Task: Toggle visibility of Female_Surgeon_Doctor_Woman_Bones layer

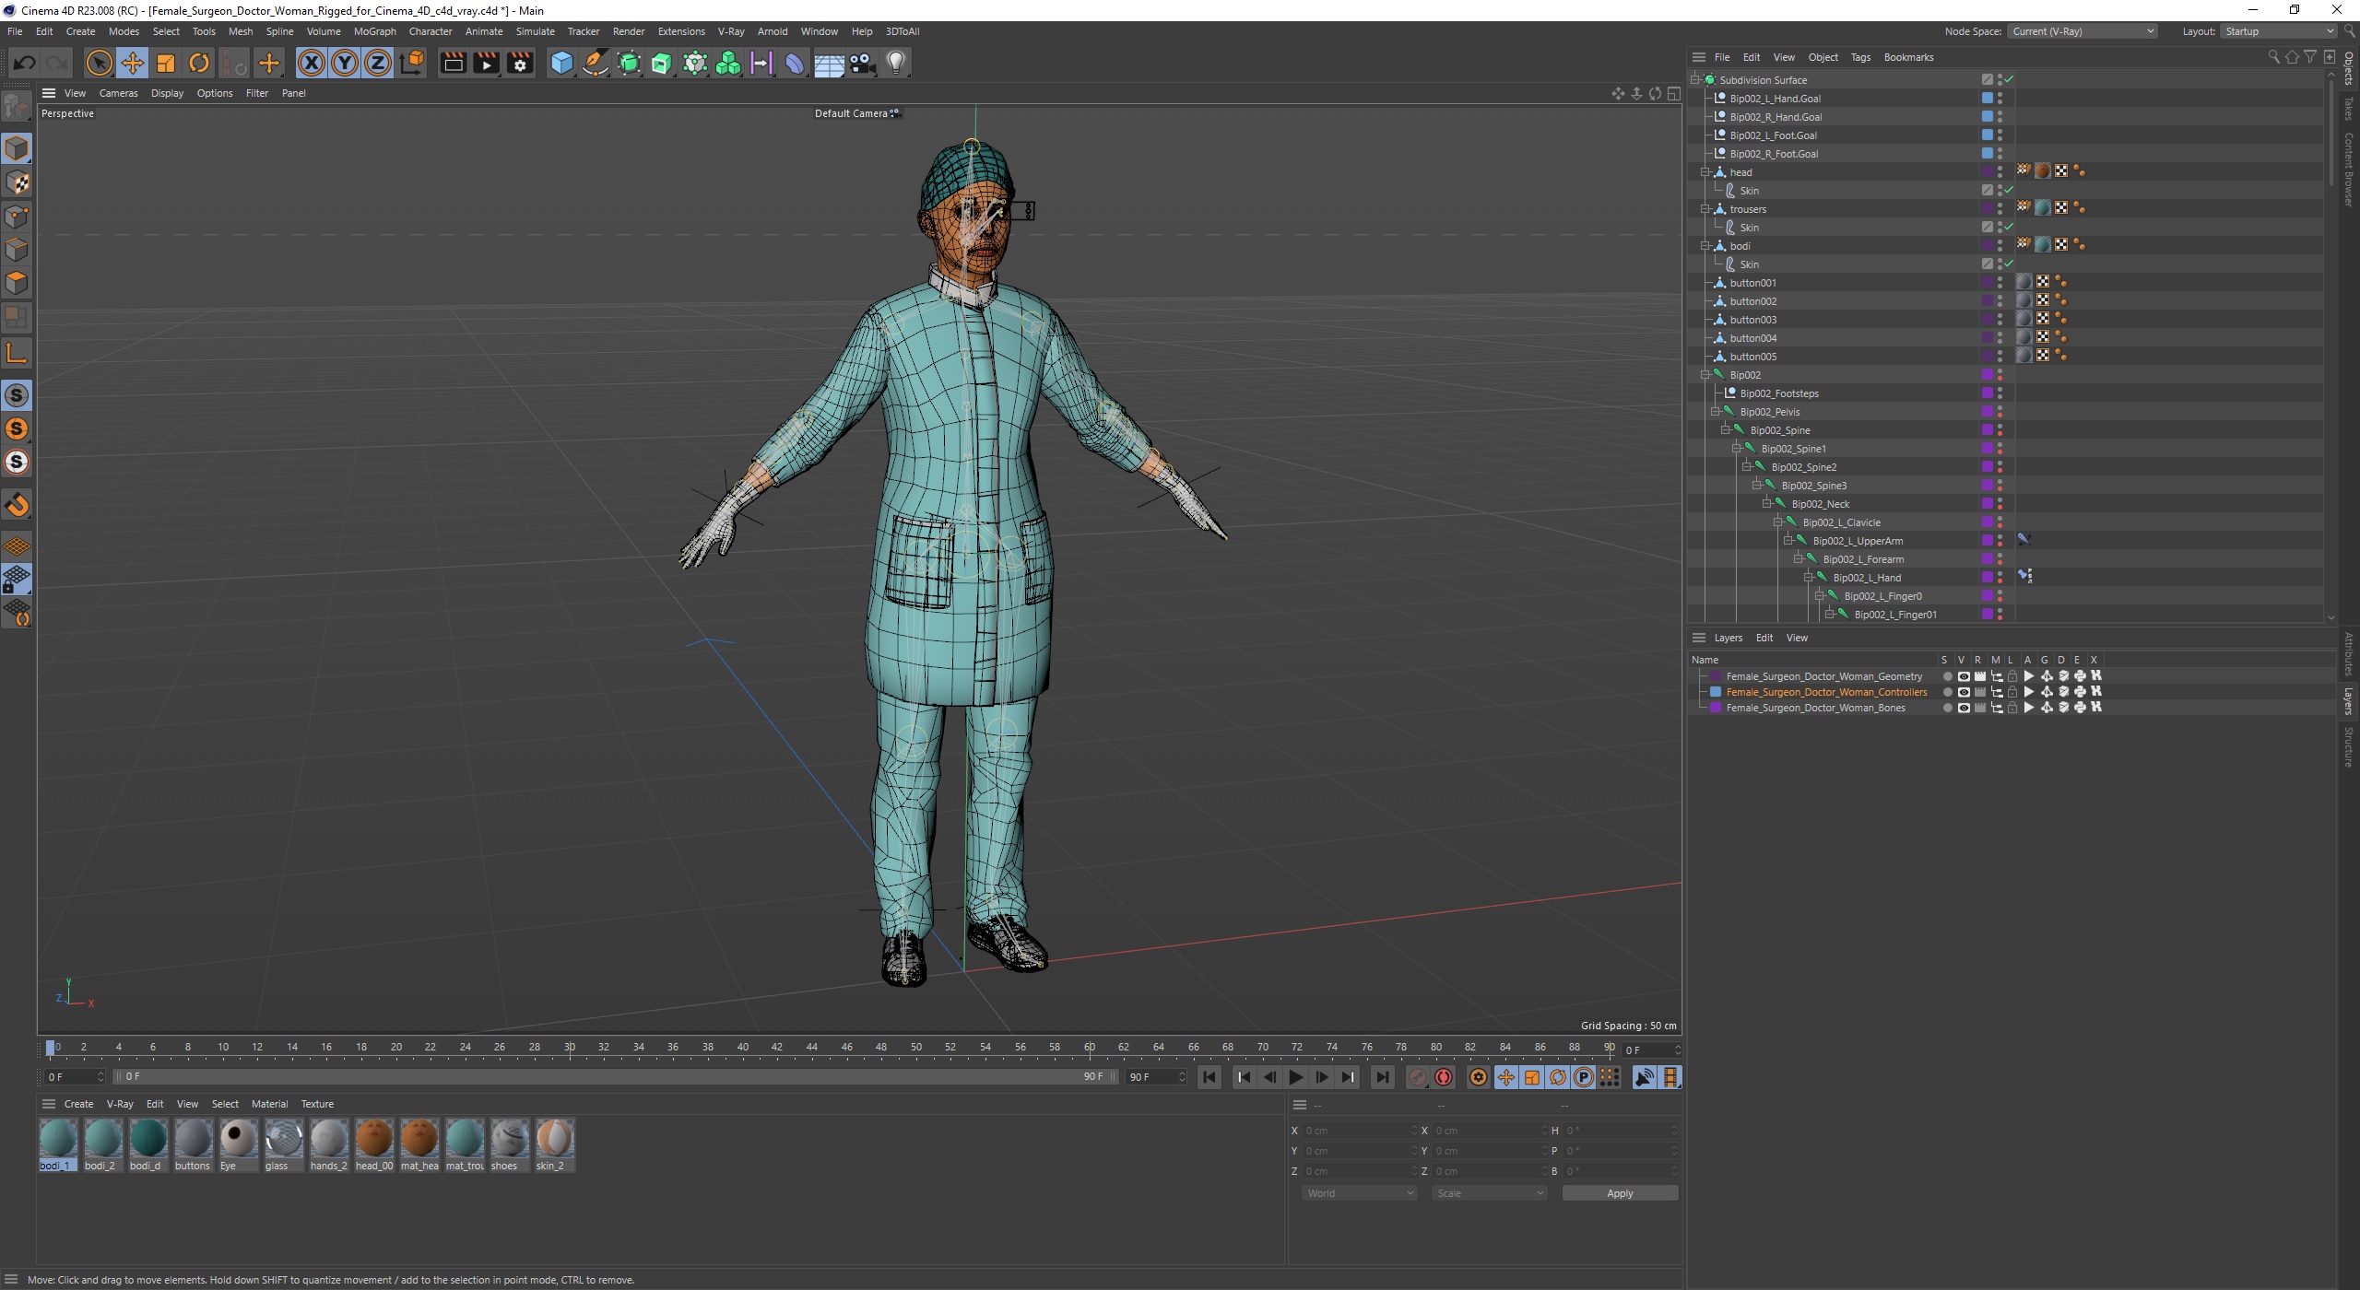Action: pos(1960,709)
